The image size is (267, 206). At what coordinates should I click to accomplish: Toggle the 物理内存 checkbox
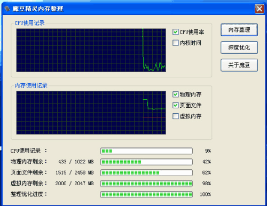(176, 94)
